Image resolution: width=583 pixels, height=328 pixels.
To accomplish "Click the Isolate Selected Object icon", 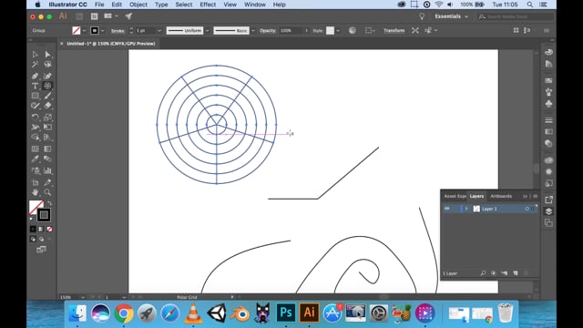I will tap(415, 30).
